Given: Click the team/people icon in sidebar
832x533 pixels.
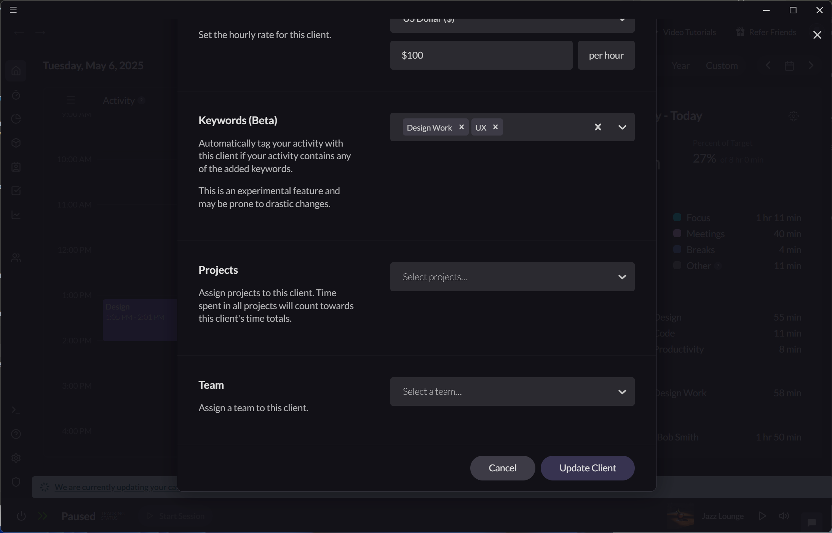Looking at the screenshot, I should [16, 257].
